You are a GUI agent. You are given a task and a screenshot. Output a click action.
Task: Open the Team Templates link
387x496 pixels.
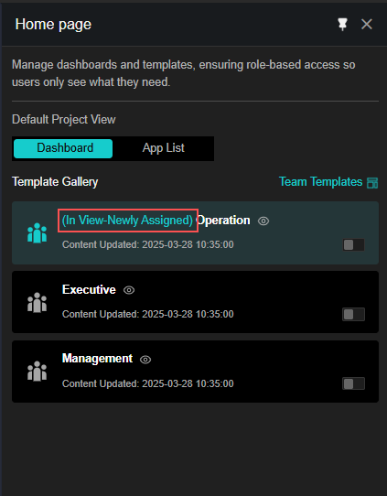[320, 182]
